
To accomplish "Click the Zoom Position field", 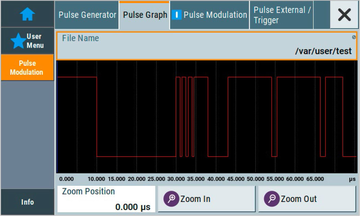I will point(106,199).
